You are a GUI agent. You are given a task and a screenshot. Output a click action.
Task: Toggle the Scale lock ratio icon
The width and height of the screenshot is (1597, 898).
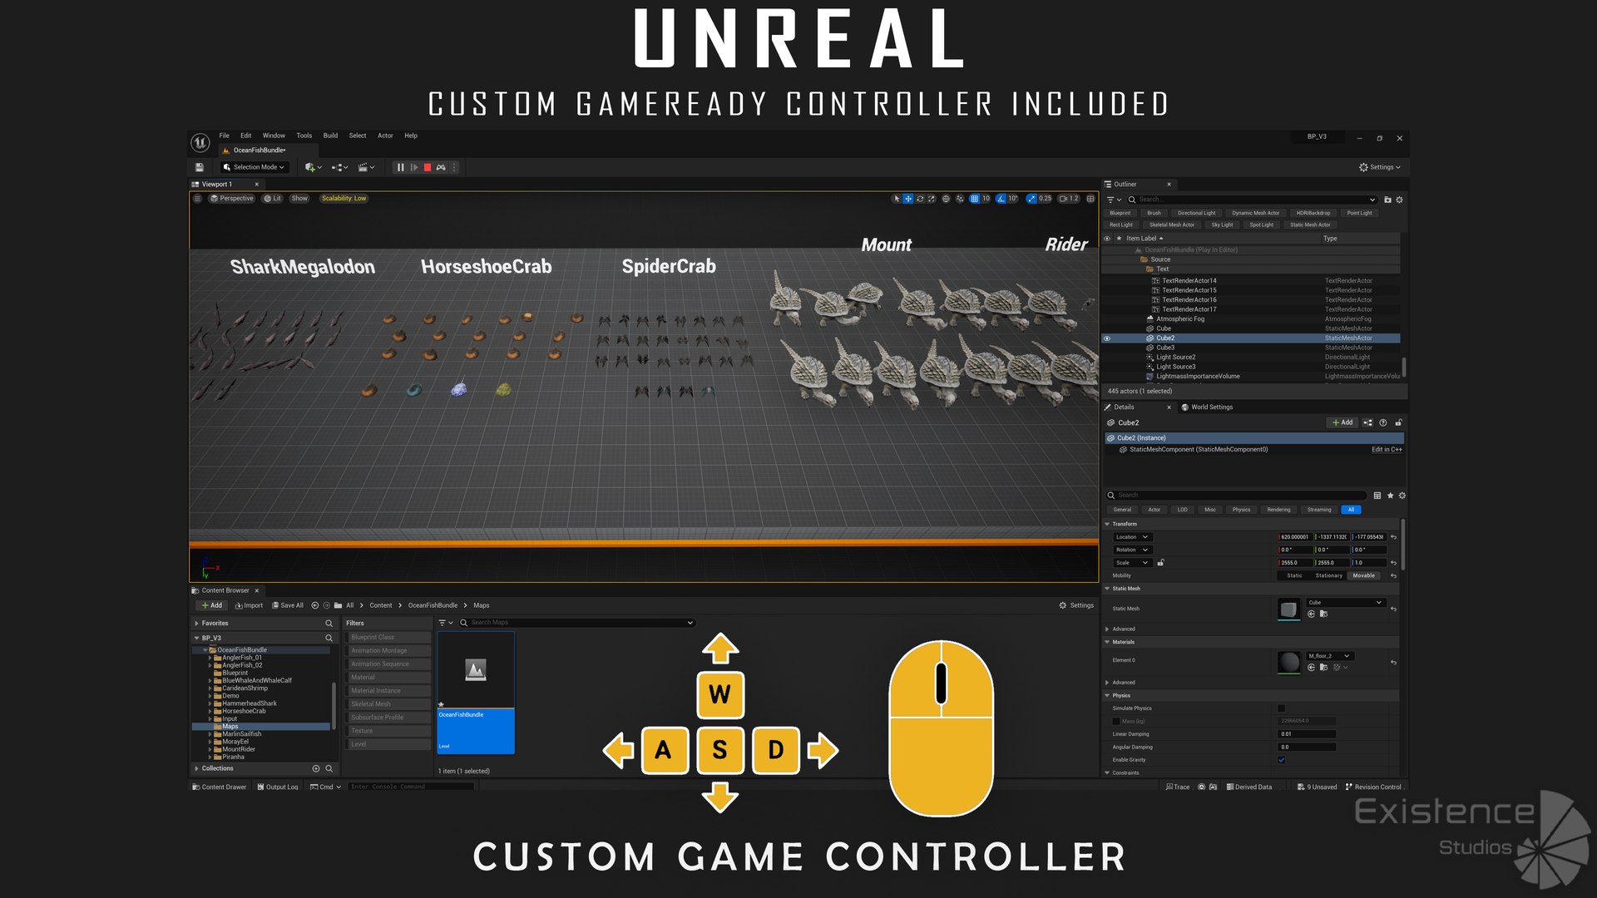1160,563
